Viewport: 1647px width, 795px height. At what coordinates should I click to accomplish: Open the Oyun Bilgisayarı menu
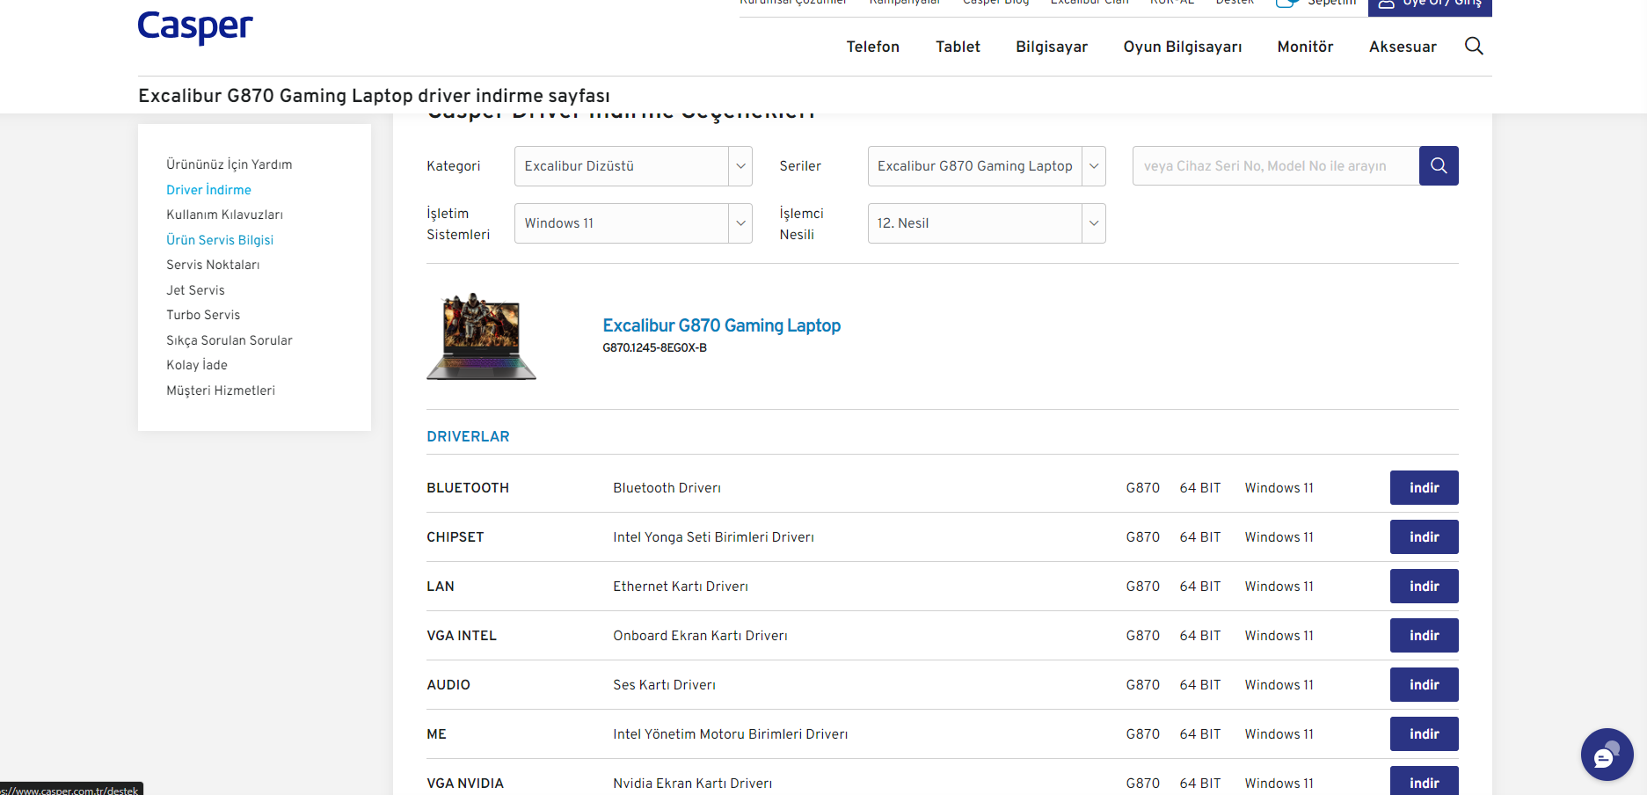click(x=1183, y=47)
